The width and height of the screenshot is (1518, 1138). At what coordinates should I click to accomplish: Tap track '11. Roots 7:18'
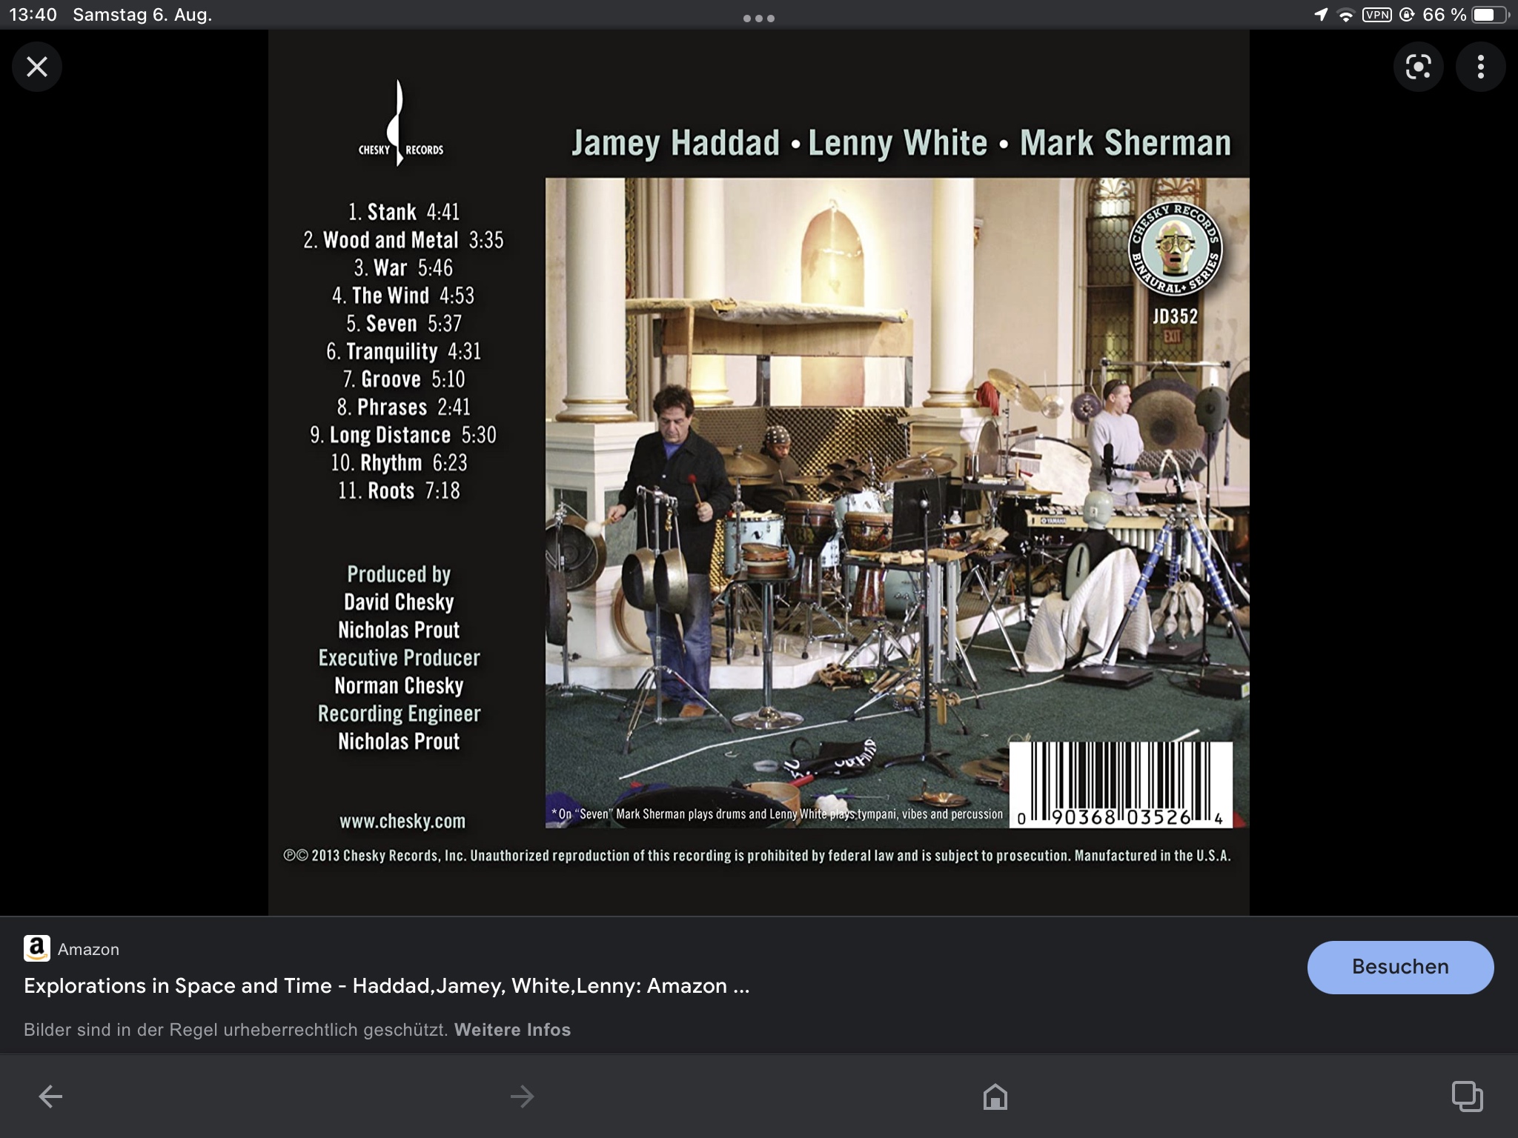[400, 490]
